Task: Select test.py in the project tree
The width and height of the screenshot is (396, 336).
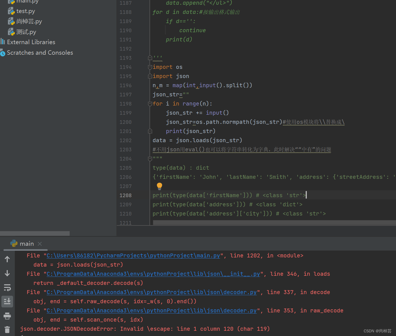Action: click(x=26, y=11)
